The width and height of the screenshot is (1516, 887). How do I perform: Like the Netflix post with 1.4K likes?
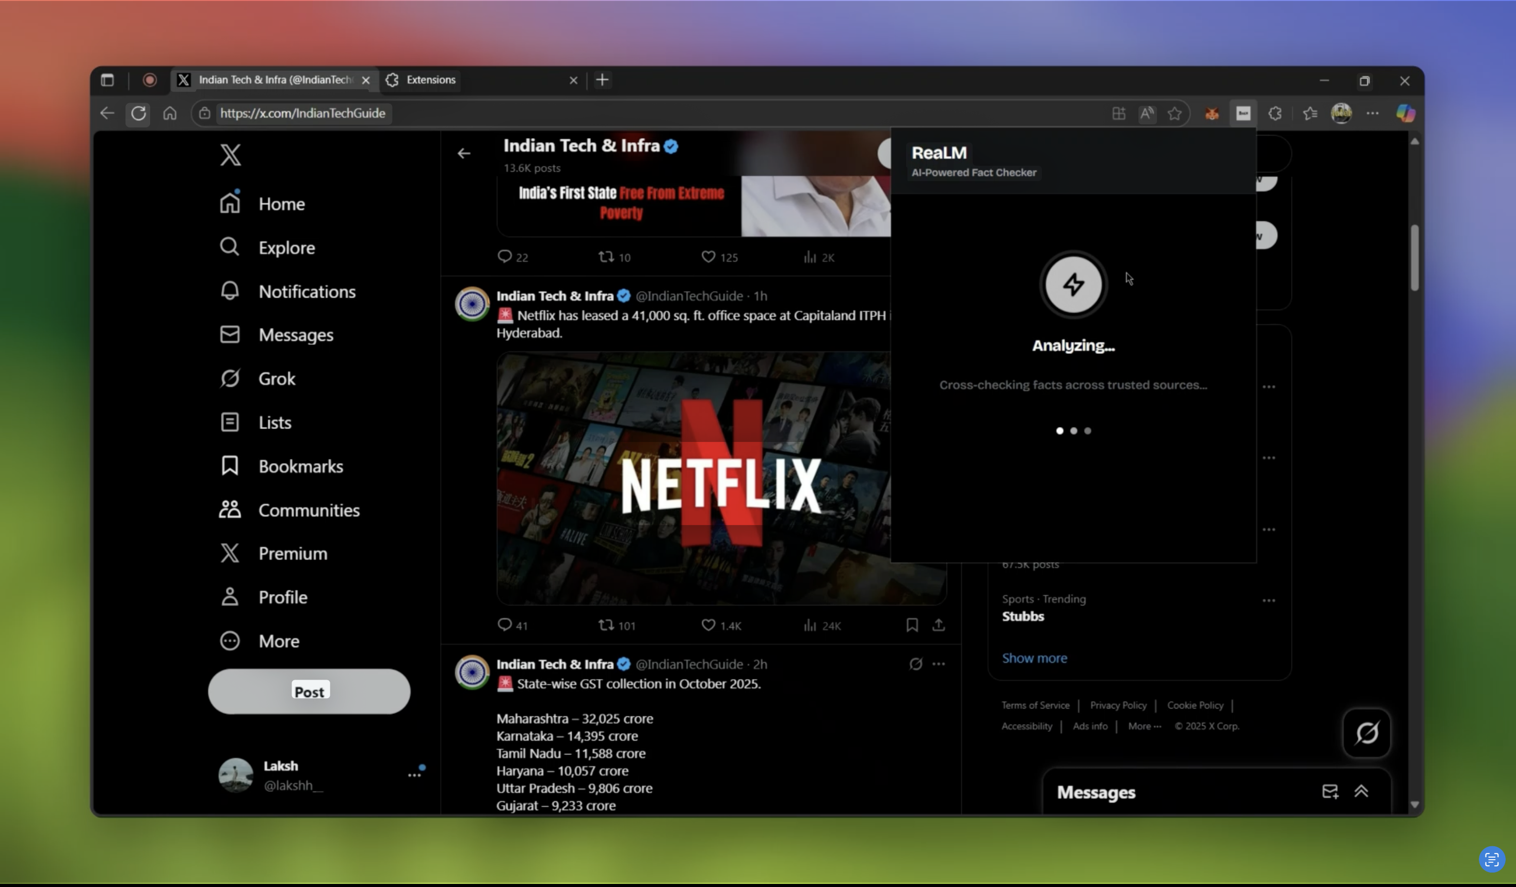(x=708, y=626)
